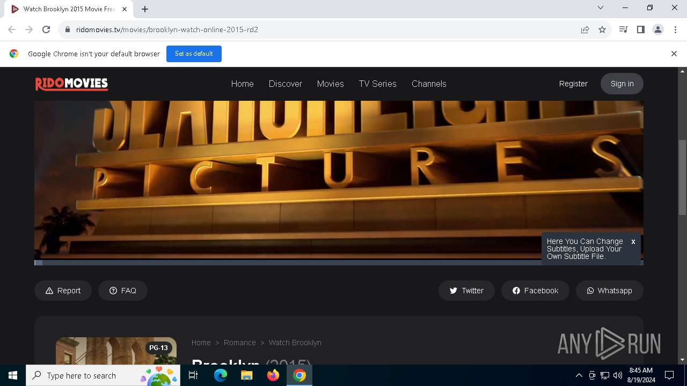Image resolution: width=687 pixels, height=386 pixels.
Task: Click the Watch Brooklyn breadcrumb
Action: 295,343
